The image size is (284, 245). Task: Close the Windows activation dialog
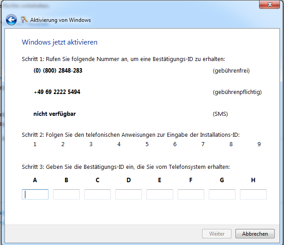(x=269, y=4)
